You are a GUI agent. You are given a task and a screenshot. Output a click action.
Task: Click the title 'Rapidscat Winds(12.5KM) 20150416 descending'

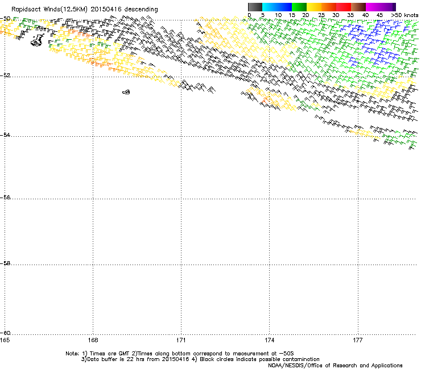[x=85, y=10]
